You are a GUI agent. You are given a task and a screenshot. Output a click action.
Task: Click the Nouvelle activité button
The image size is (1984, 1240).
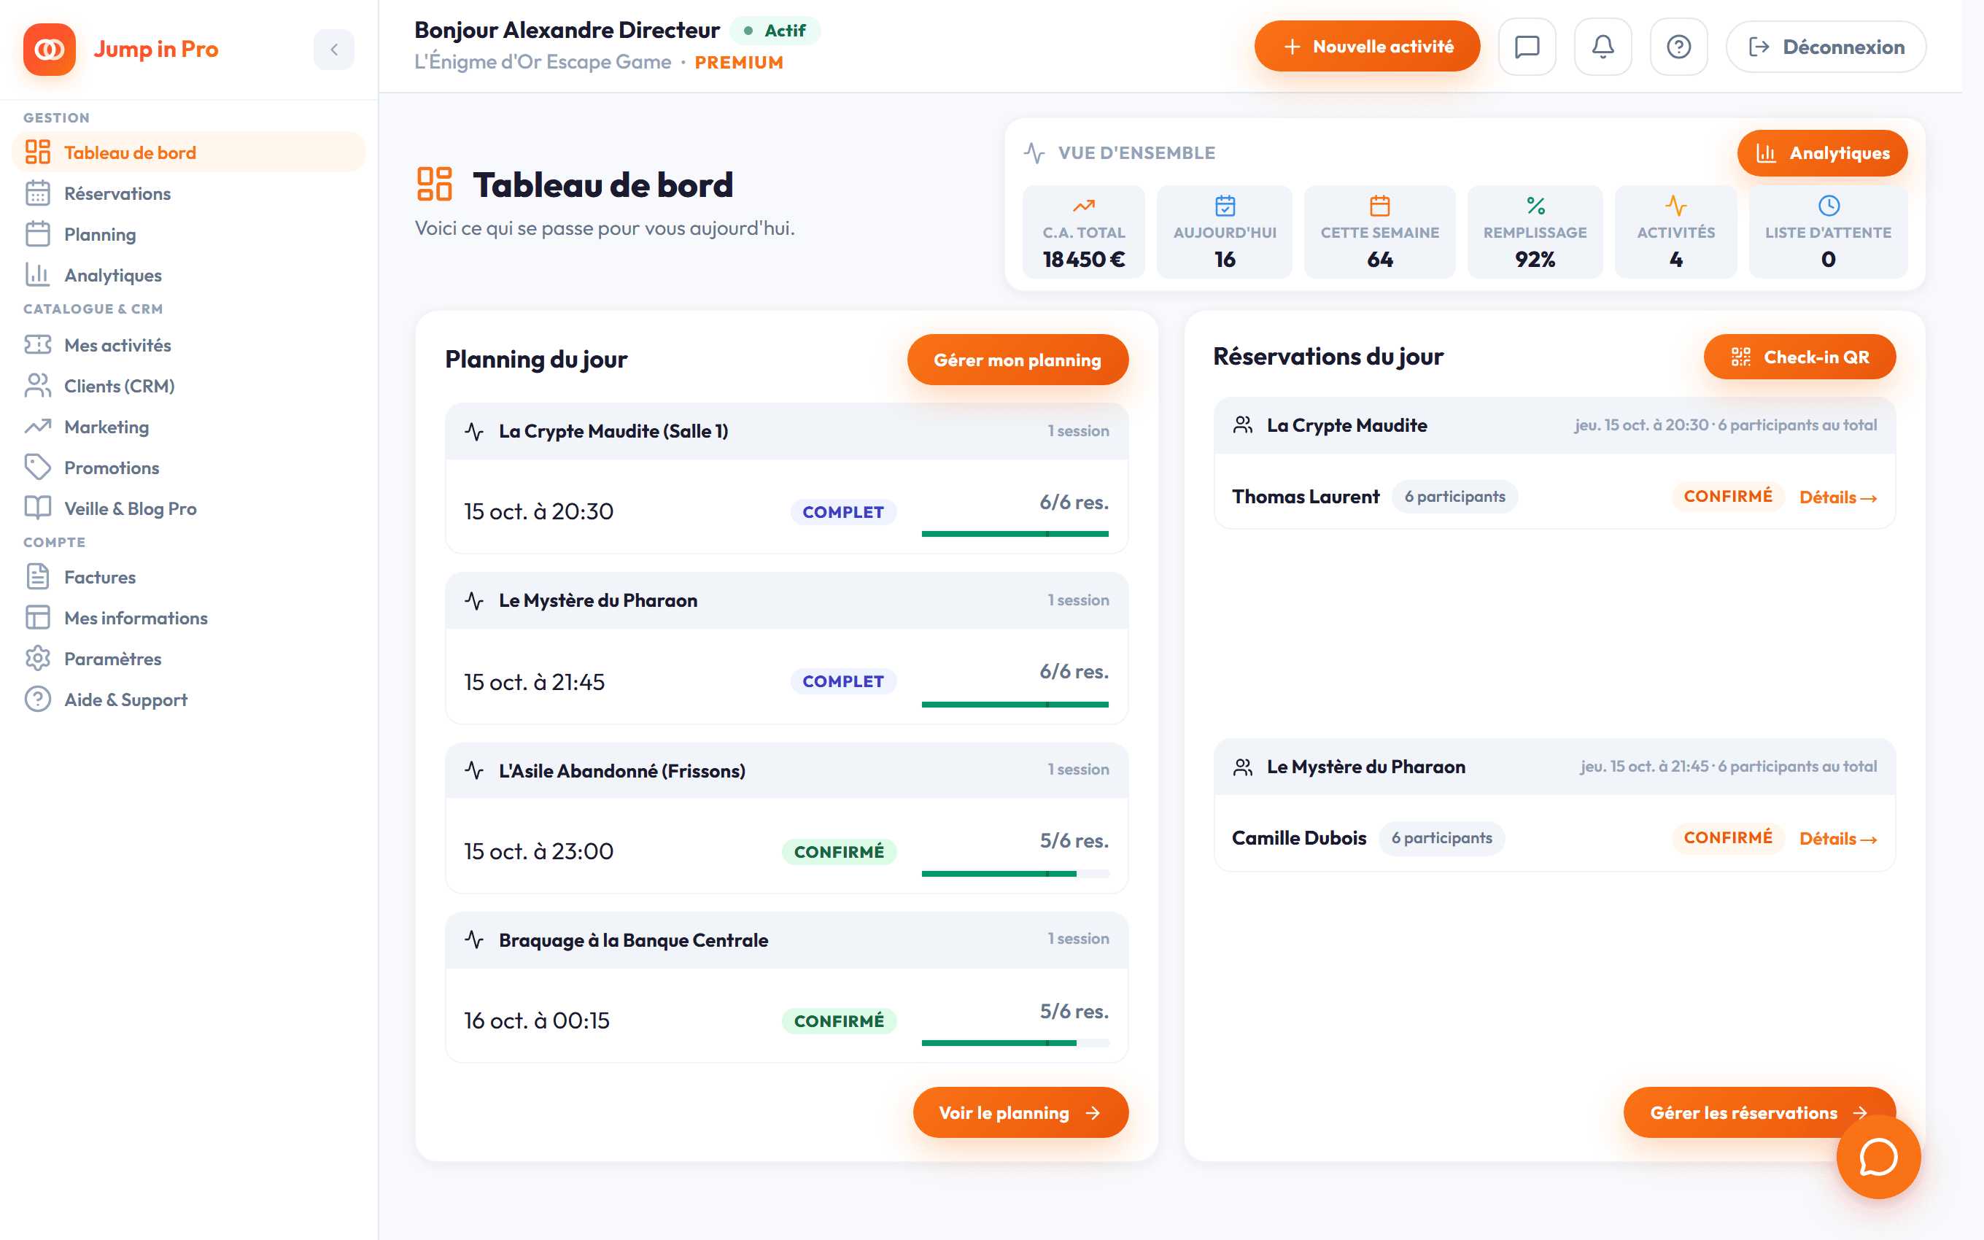(1367, 47)
